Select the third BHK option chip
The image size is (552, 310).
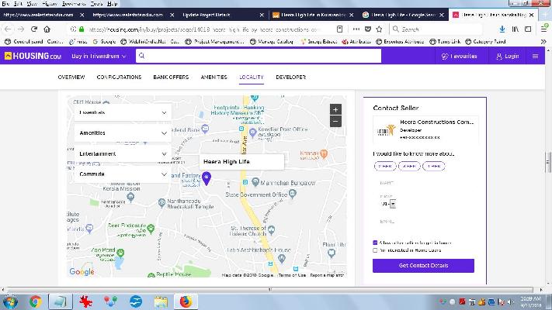(x=434, y=166)
